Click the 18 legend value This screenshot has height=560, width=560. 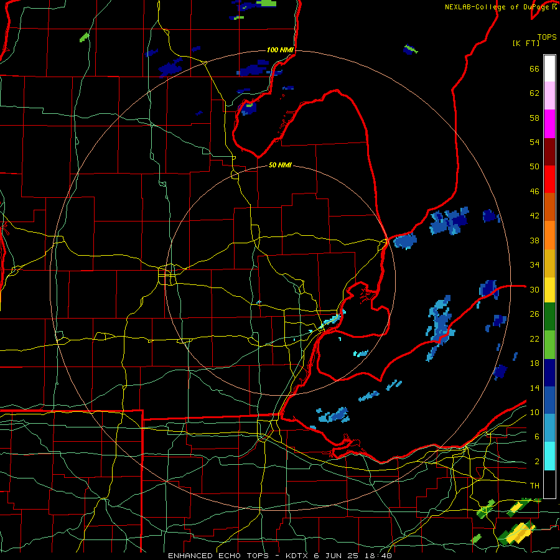point(534,363)
